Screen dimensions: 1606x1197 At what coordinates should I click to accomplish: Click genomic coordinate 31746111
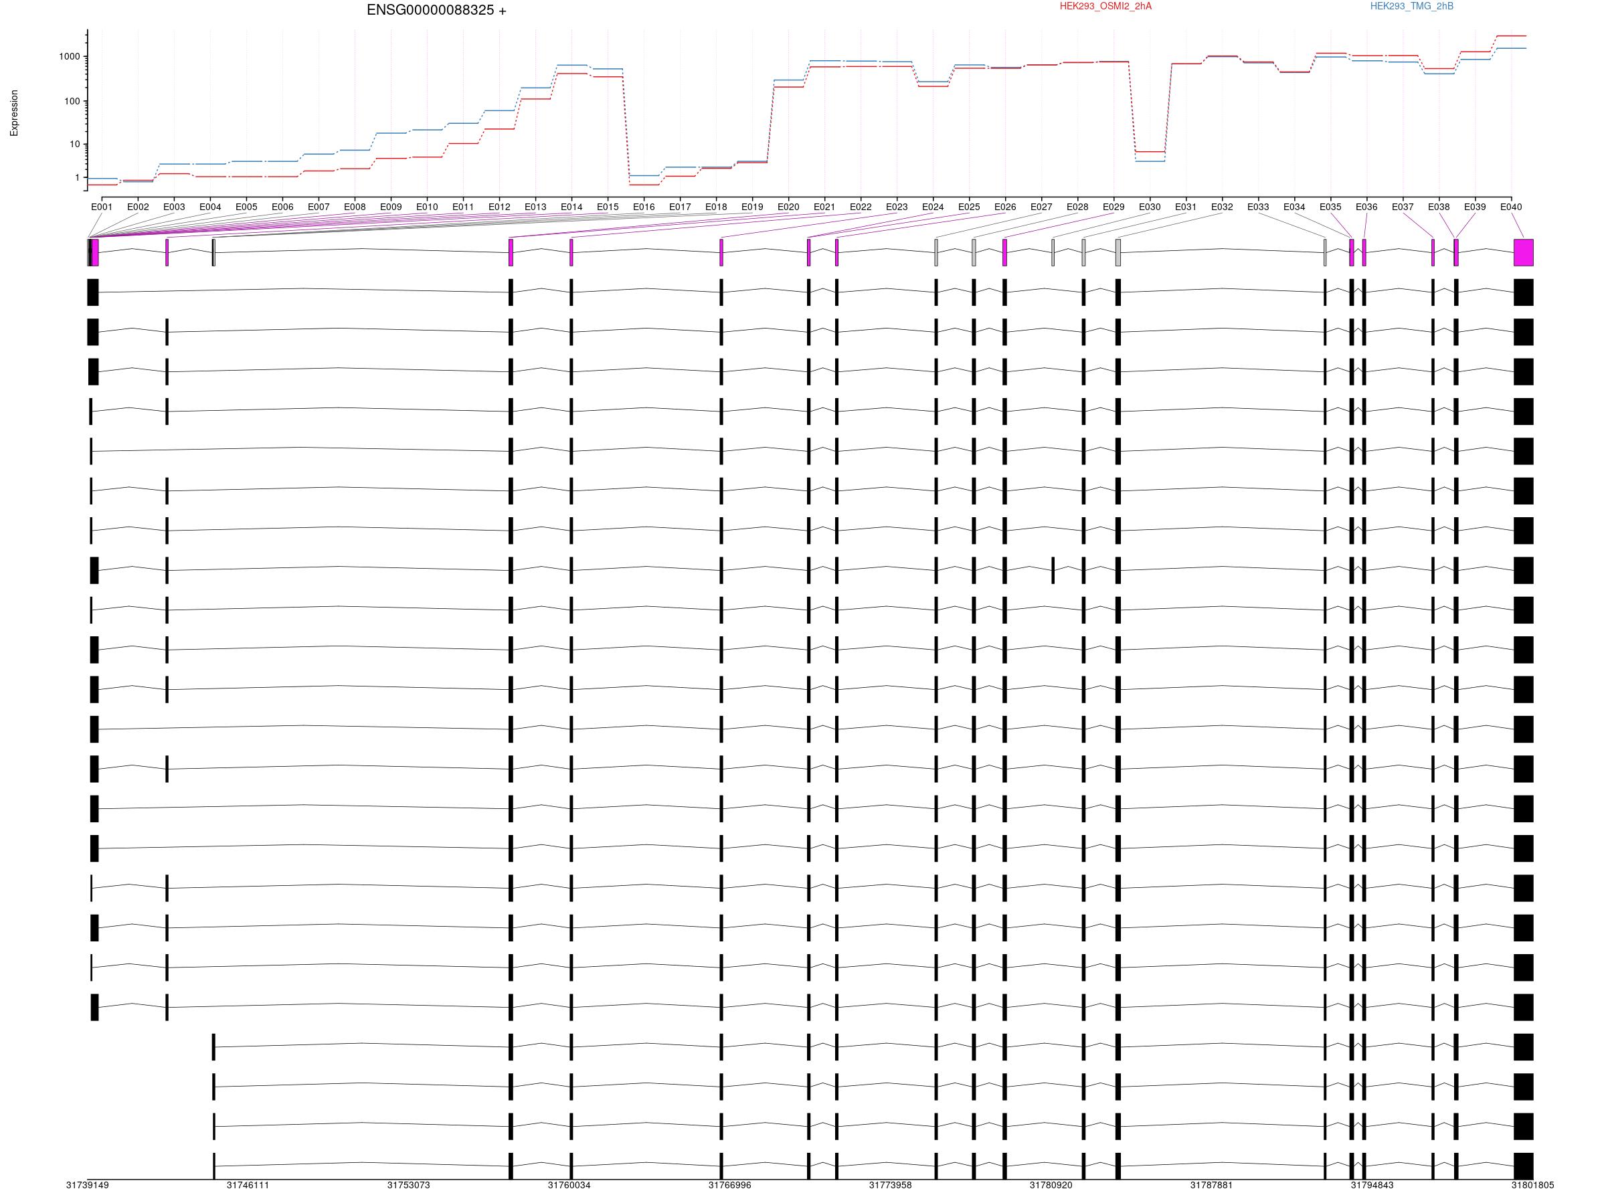coord(248,1186)
